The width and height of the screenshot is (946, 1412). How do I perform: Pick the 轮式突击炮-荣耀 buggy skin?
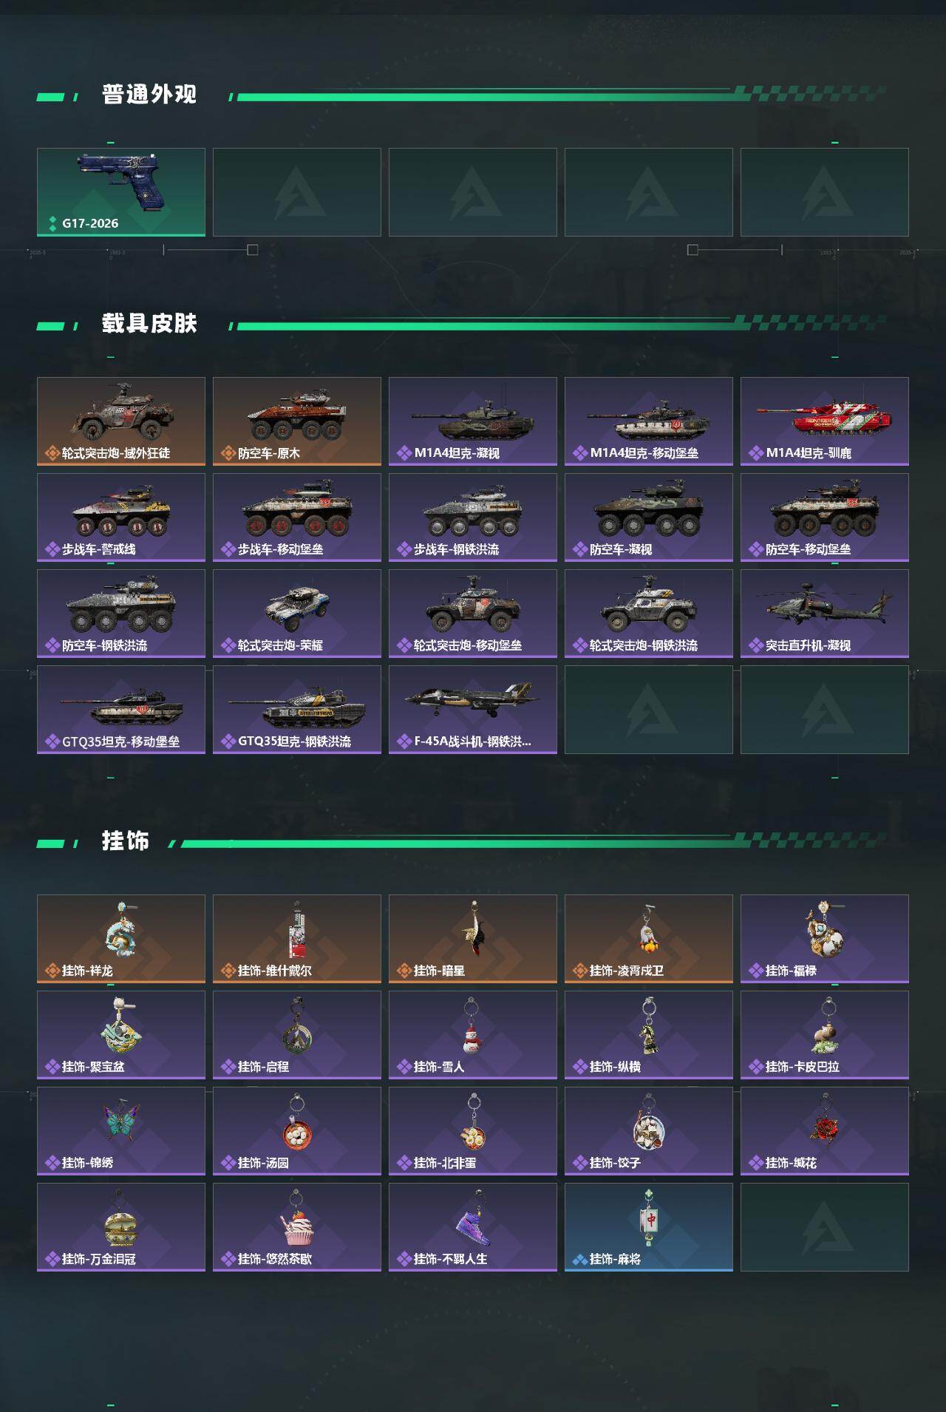[297, 614]
